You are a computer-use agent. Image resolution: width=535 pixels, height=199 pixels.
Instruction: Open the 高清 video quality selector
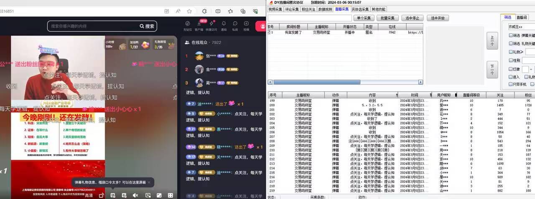click(x=89, y=195)
